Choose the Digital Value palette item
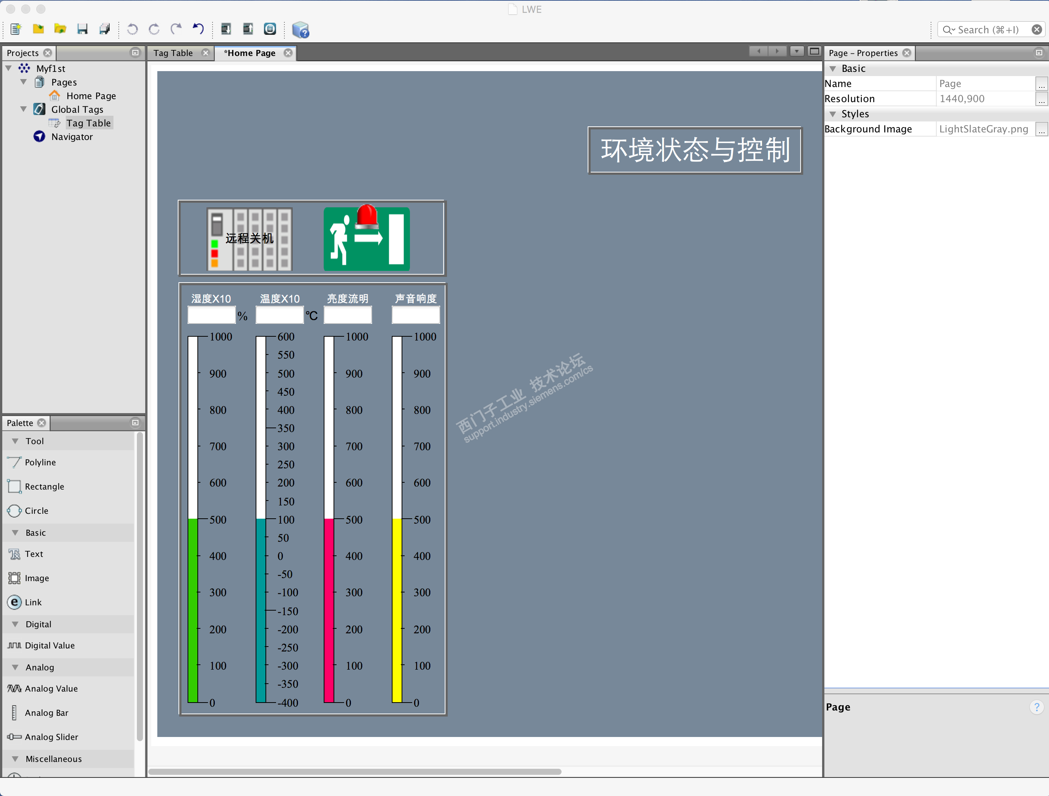 [x=49, y=645]
